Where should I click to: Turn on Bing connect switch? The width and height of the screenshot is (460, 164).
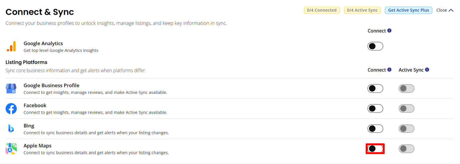coord(375,128)
